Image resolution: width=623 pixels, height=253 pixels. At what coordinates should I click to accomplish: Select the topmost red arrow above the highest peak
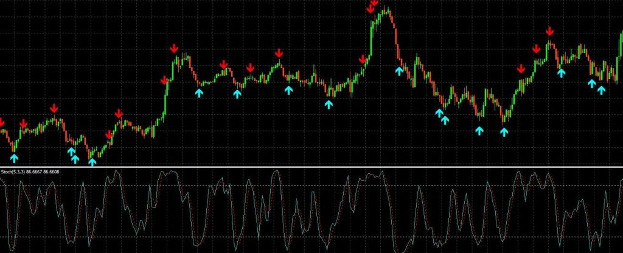pyautogui.click(x=374, y=2)
